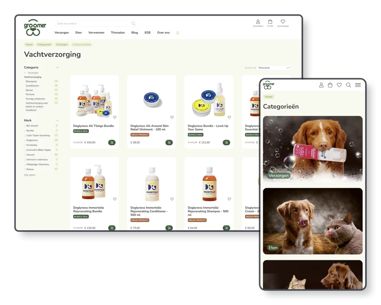Favorite the Doglyness All-Around Skin Relief Ointment
Image resolution: width=381 pixels, height=305 pixels.
[x=172, y=117]
